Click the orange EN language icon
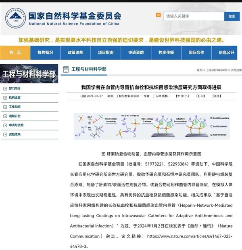Screen dimensions: 242x250 (x=159, y=15)
